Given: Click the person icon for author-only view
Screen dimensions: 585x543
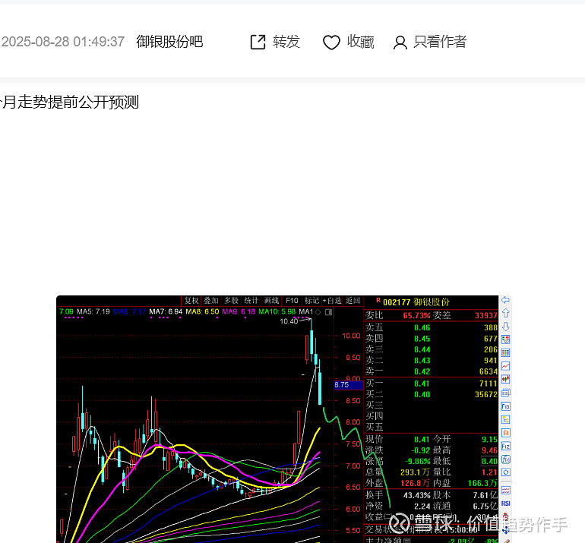Looking at the screenshot, I should tap(400, 42).
